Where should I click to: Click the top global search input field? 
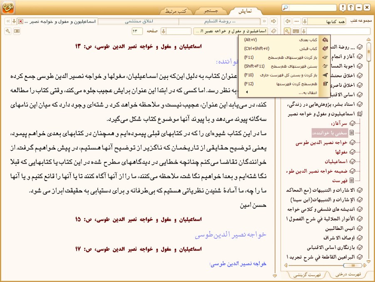point(312,8)
